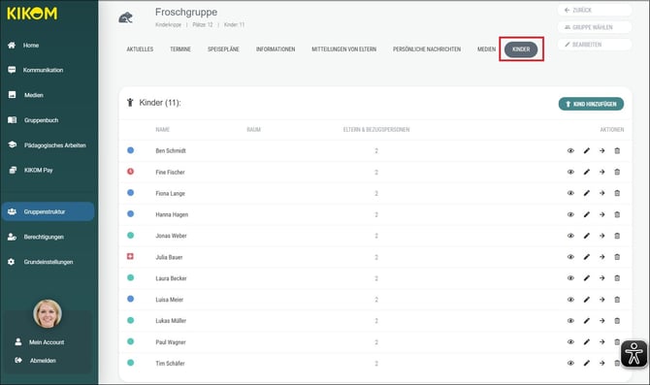Delete Ben Schmidt with trash icon
The image size is (650, 385).
(x=617, y=151)
